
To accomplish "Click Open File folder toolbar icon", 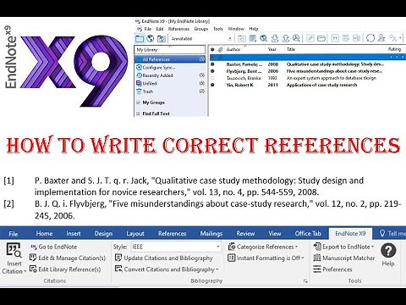I will (321, 38).
